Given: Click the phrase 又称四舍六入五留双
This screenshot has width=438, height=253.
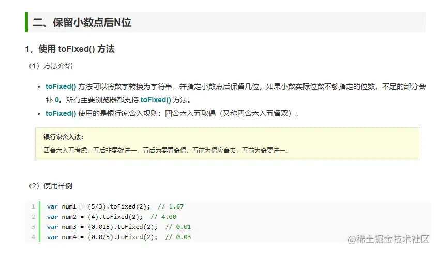Looking at the screenshot, I should tap(255, 113).
